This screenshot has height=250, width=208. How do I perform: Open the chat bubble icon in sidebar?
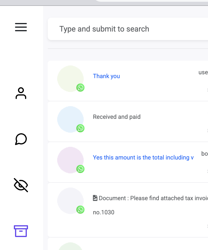[21, 139]
